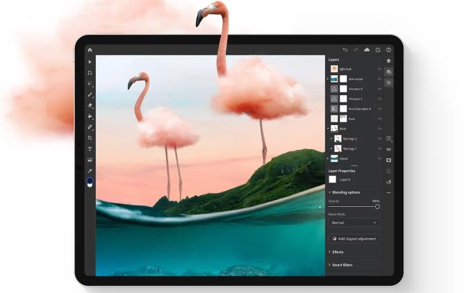Click the Layers panel heading
The height and width of the screenshot is (293, 469).
[x=334, y=60]
